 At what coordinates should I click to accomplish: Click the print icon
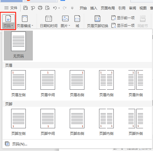40,8
